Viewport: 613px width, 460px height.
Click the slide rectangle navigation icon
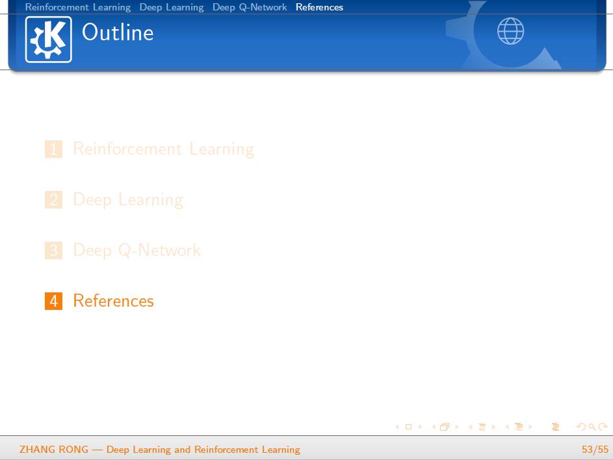click(408, 427)
